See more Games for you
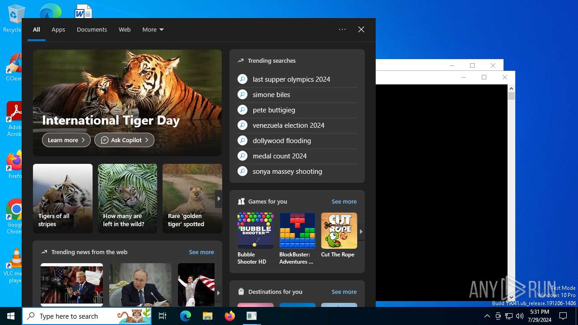Screen dimensions: 578x325 344,201
